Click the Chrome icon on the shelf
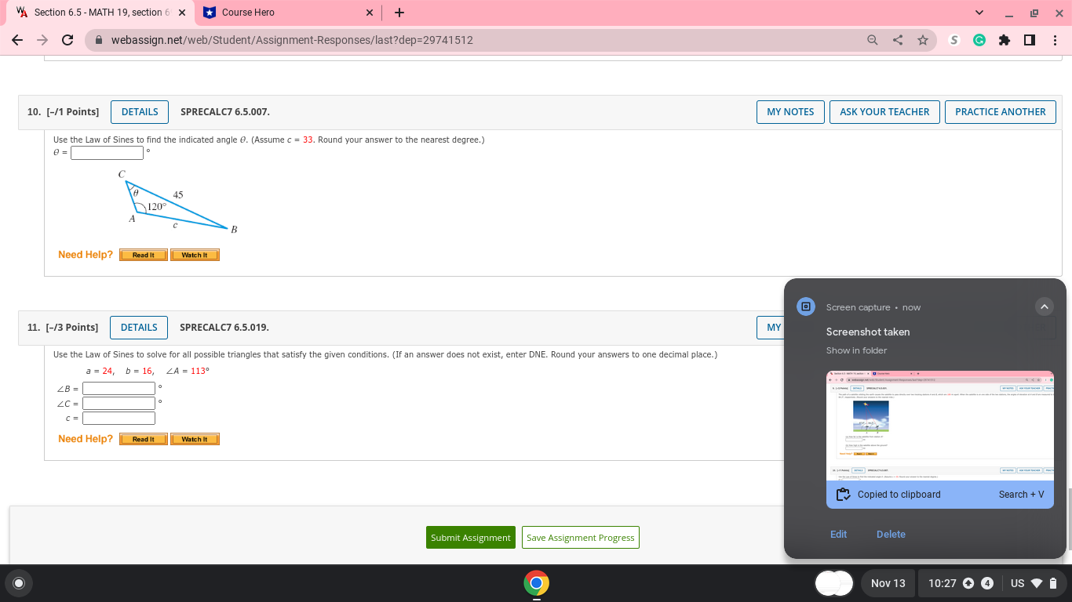The width and height of the screenshot is (1072, 602). point(536,583)
